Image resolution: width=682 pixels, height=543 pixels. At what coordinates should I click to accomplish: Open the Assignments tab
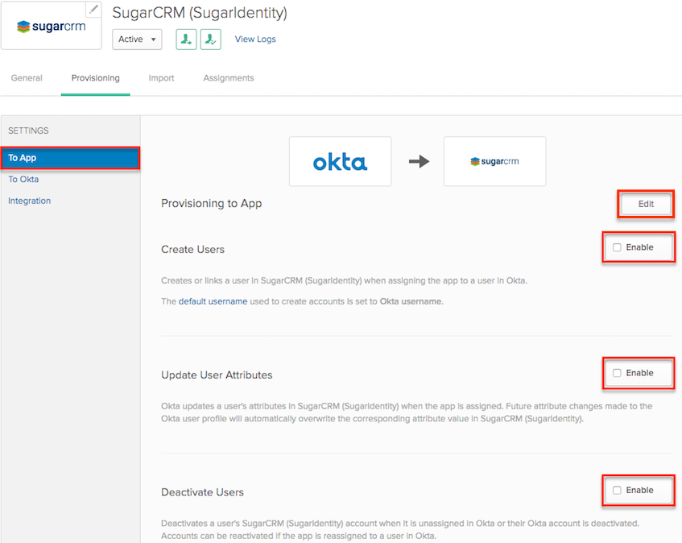(228, 77)
